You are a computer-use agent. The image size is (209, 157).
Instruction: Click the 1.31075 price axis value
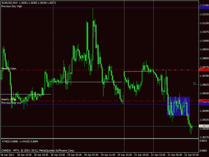204,32
